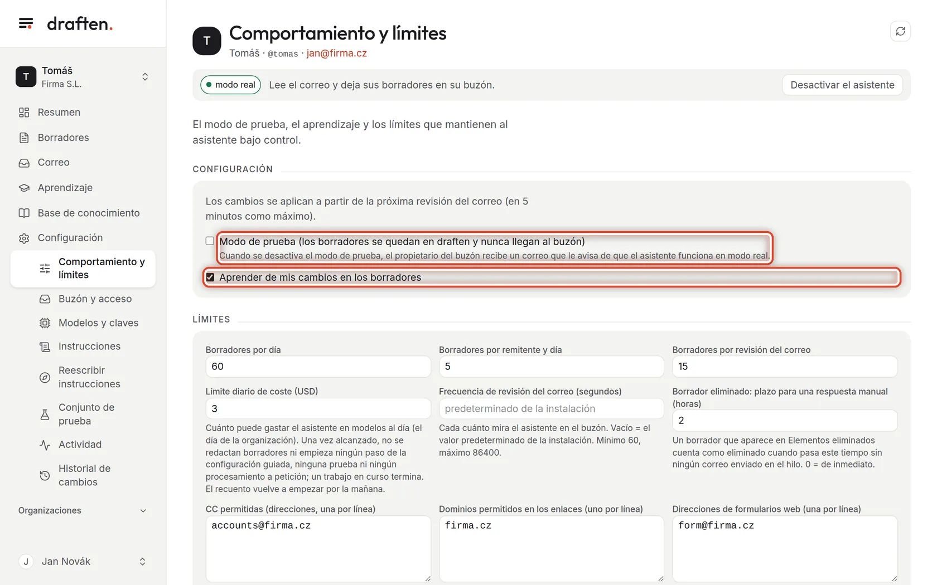The width and height of the screenshot is (937, 585).
Task: Open the jan@firma.cz email link
Action: click(336, 53)
